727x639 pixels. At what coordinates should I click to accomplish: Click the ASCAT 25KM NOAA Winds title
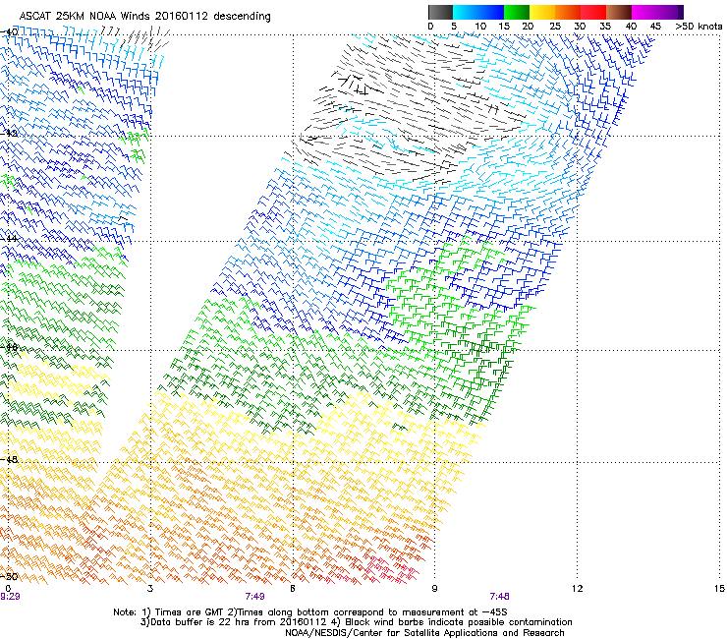pos(144,16)
